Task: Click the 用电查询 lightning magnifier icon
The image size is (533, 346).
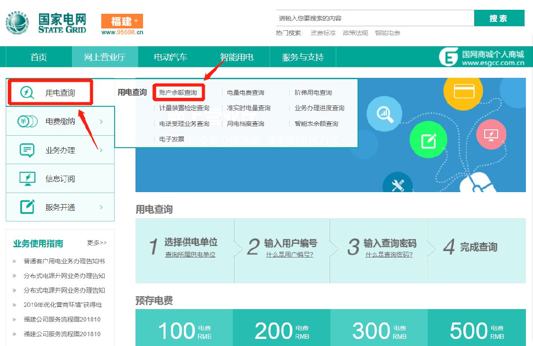Action: (27, 93)
